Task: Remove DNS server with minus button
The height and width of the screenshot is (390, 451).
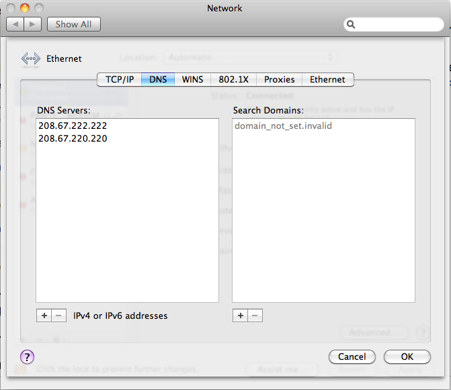Action: 58,315
